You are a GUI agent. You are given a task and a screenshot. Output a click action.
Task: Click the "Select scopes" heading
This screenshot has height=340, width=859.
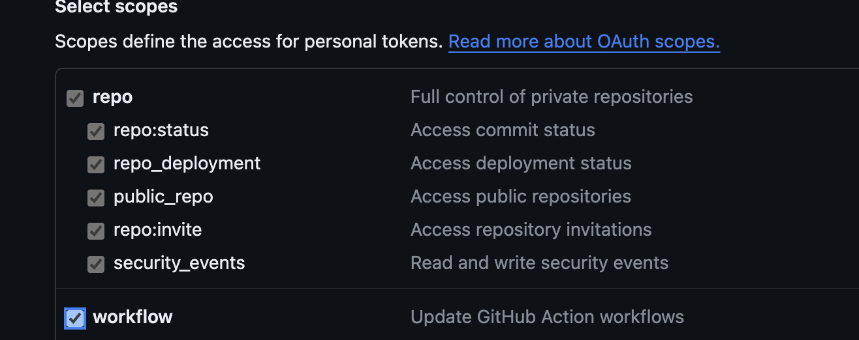(x=116, y=7)
